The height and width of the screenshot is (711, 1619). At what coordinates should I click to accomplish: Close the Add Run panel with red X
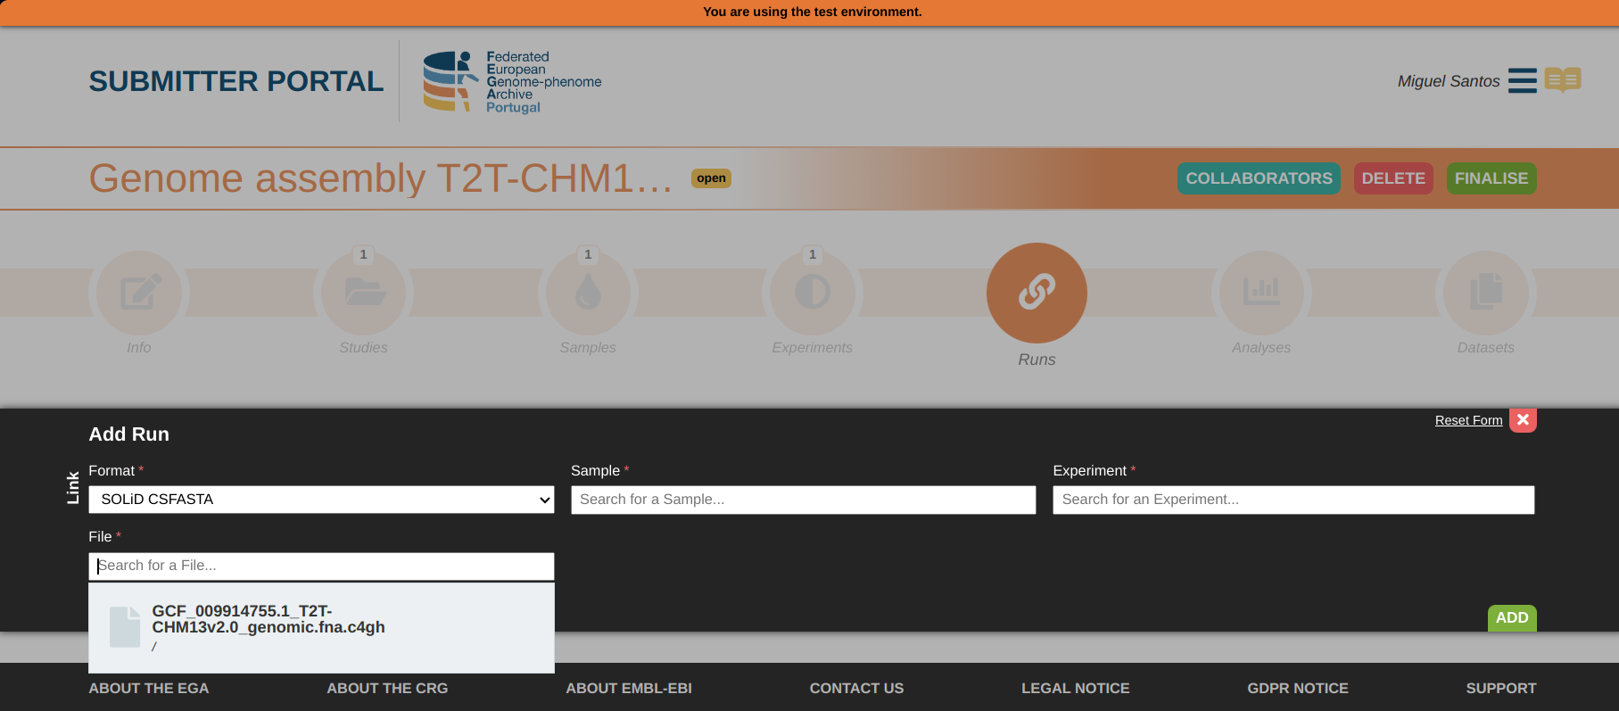[x=1523, y=419]
